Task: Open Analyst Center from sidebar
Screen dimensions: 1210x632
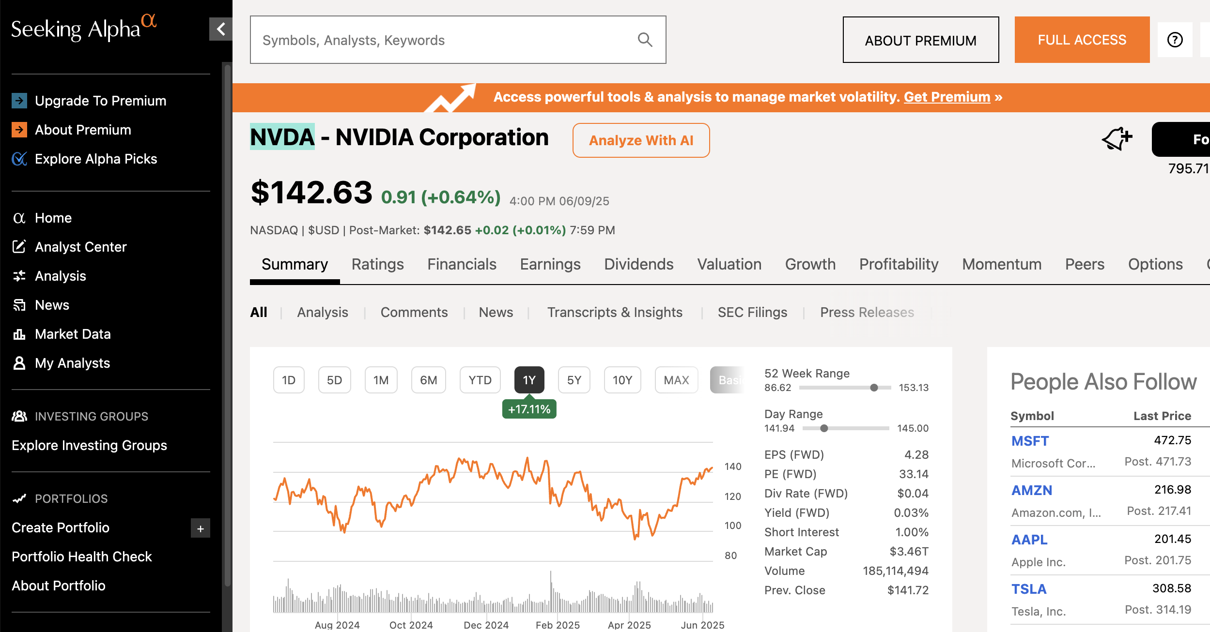Action: coord(80,247)
